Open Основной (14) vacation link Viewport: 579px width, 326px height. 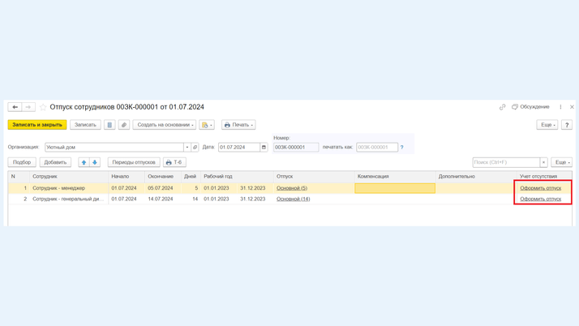tap(293, 199)
